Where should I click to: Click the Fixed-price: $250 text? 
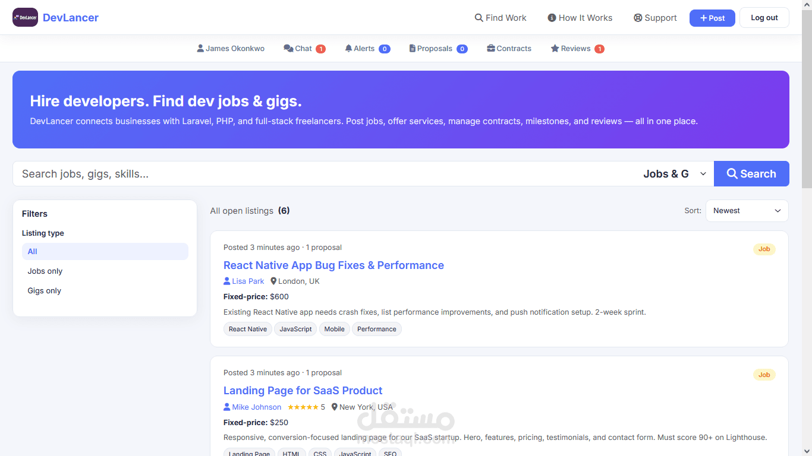256,423
